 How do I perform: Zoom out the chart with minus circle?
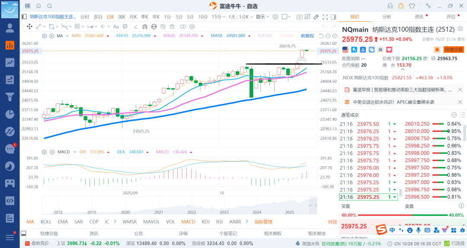[x=328, y=36]
